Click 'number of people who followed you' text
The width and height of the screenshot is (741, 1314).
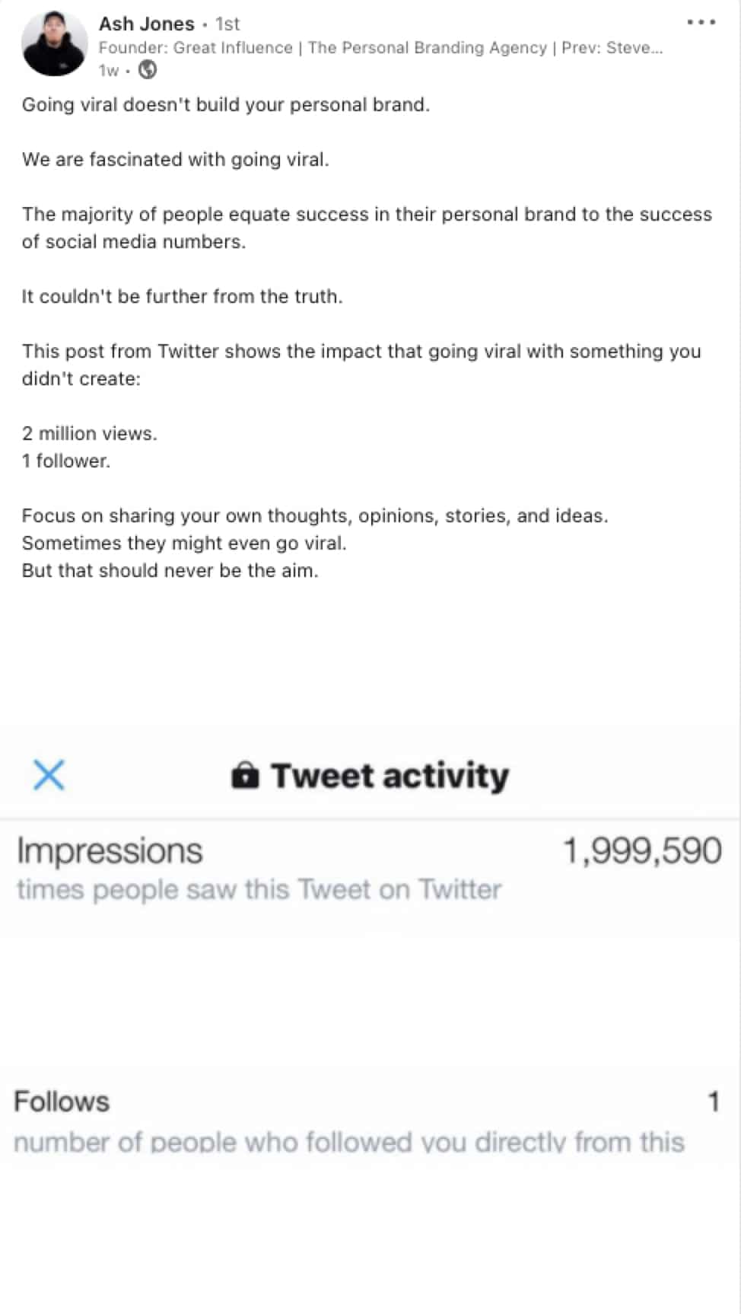(349, 1142)
